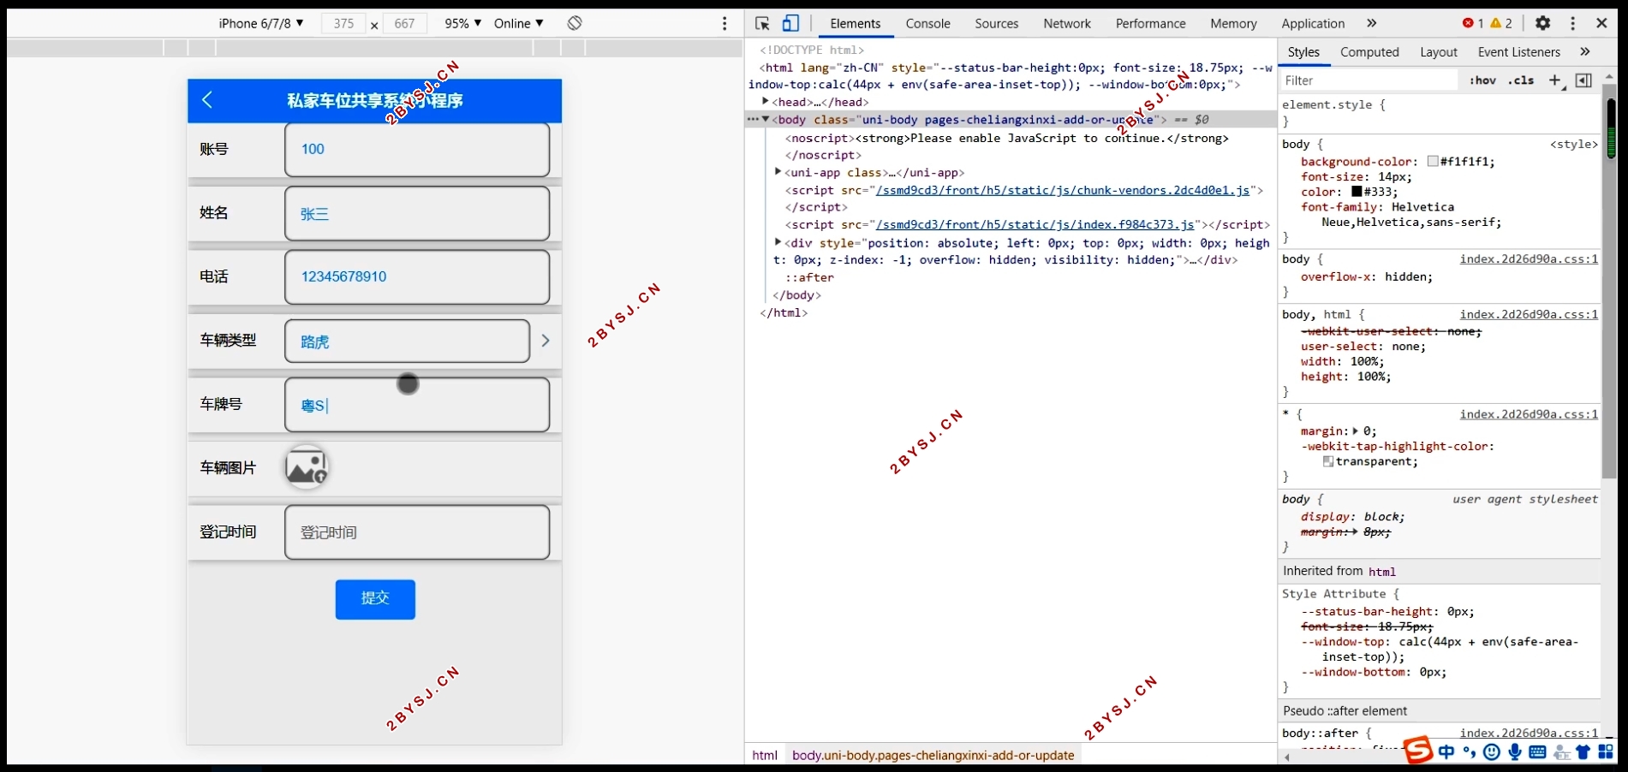This screenshot has height=772, width=1628.
Task: Click the red error count indicator
Action: pos(1473,23)
